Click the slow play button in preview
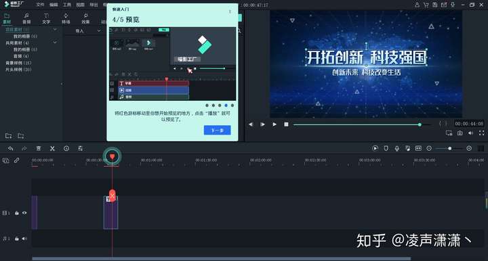The height and width of the screenshot is (261, 488). 262,124
